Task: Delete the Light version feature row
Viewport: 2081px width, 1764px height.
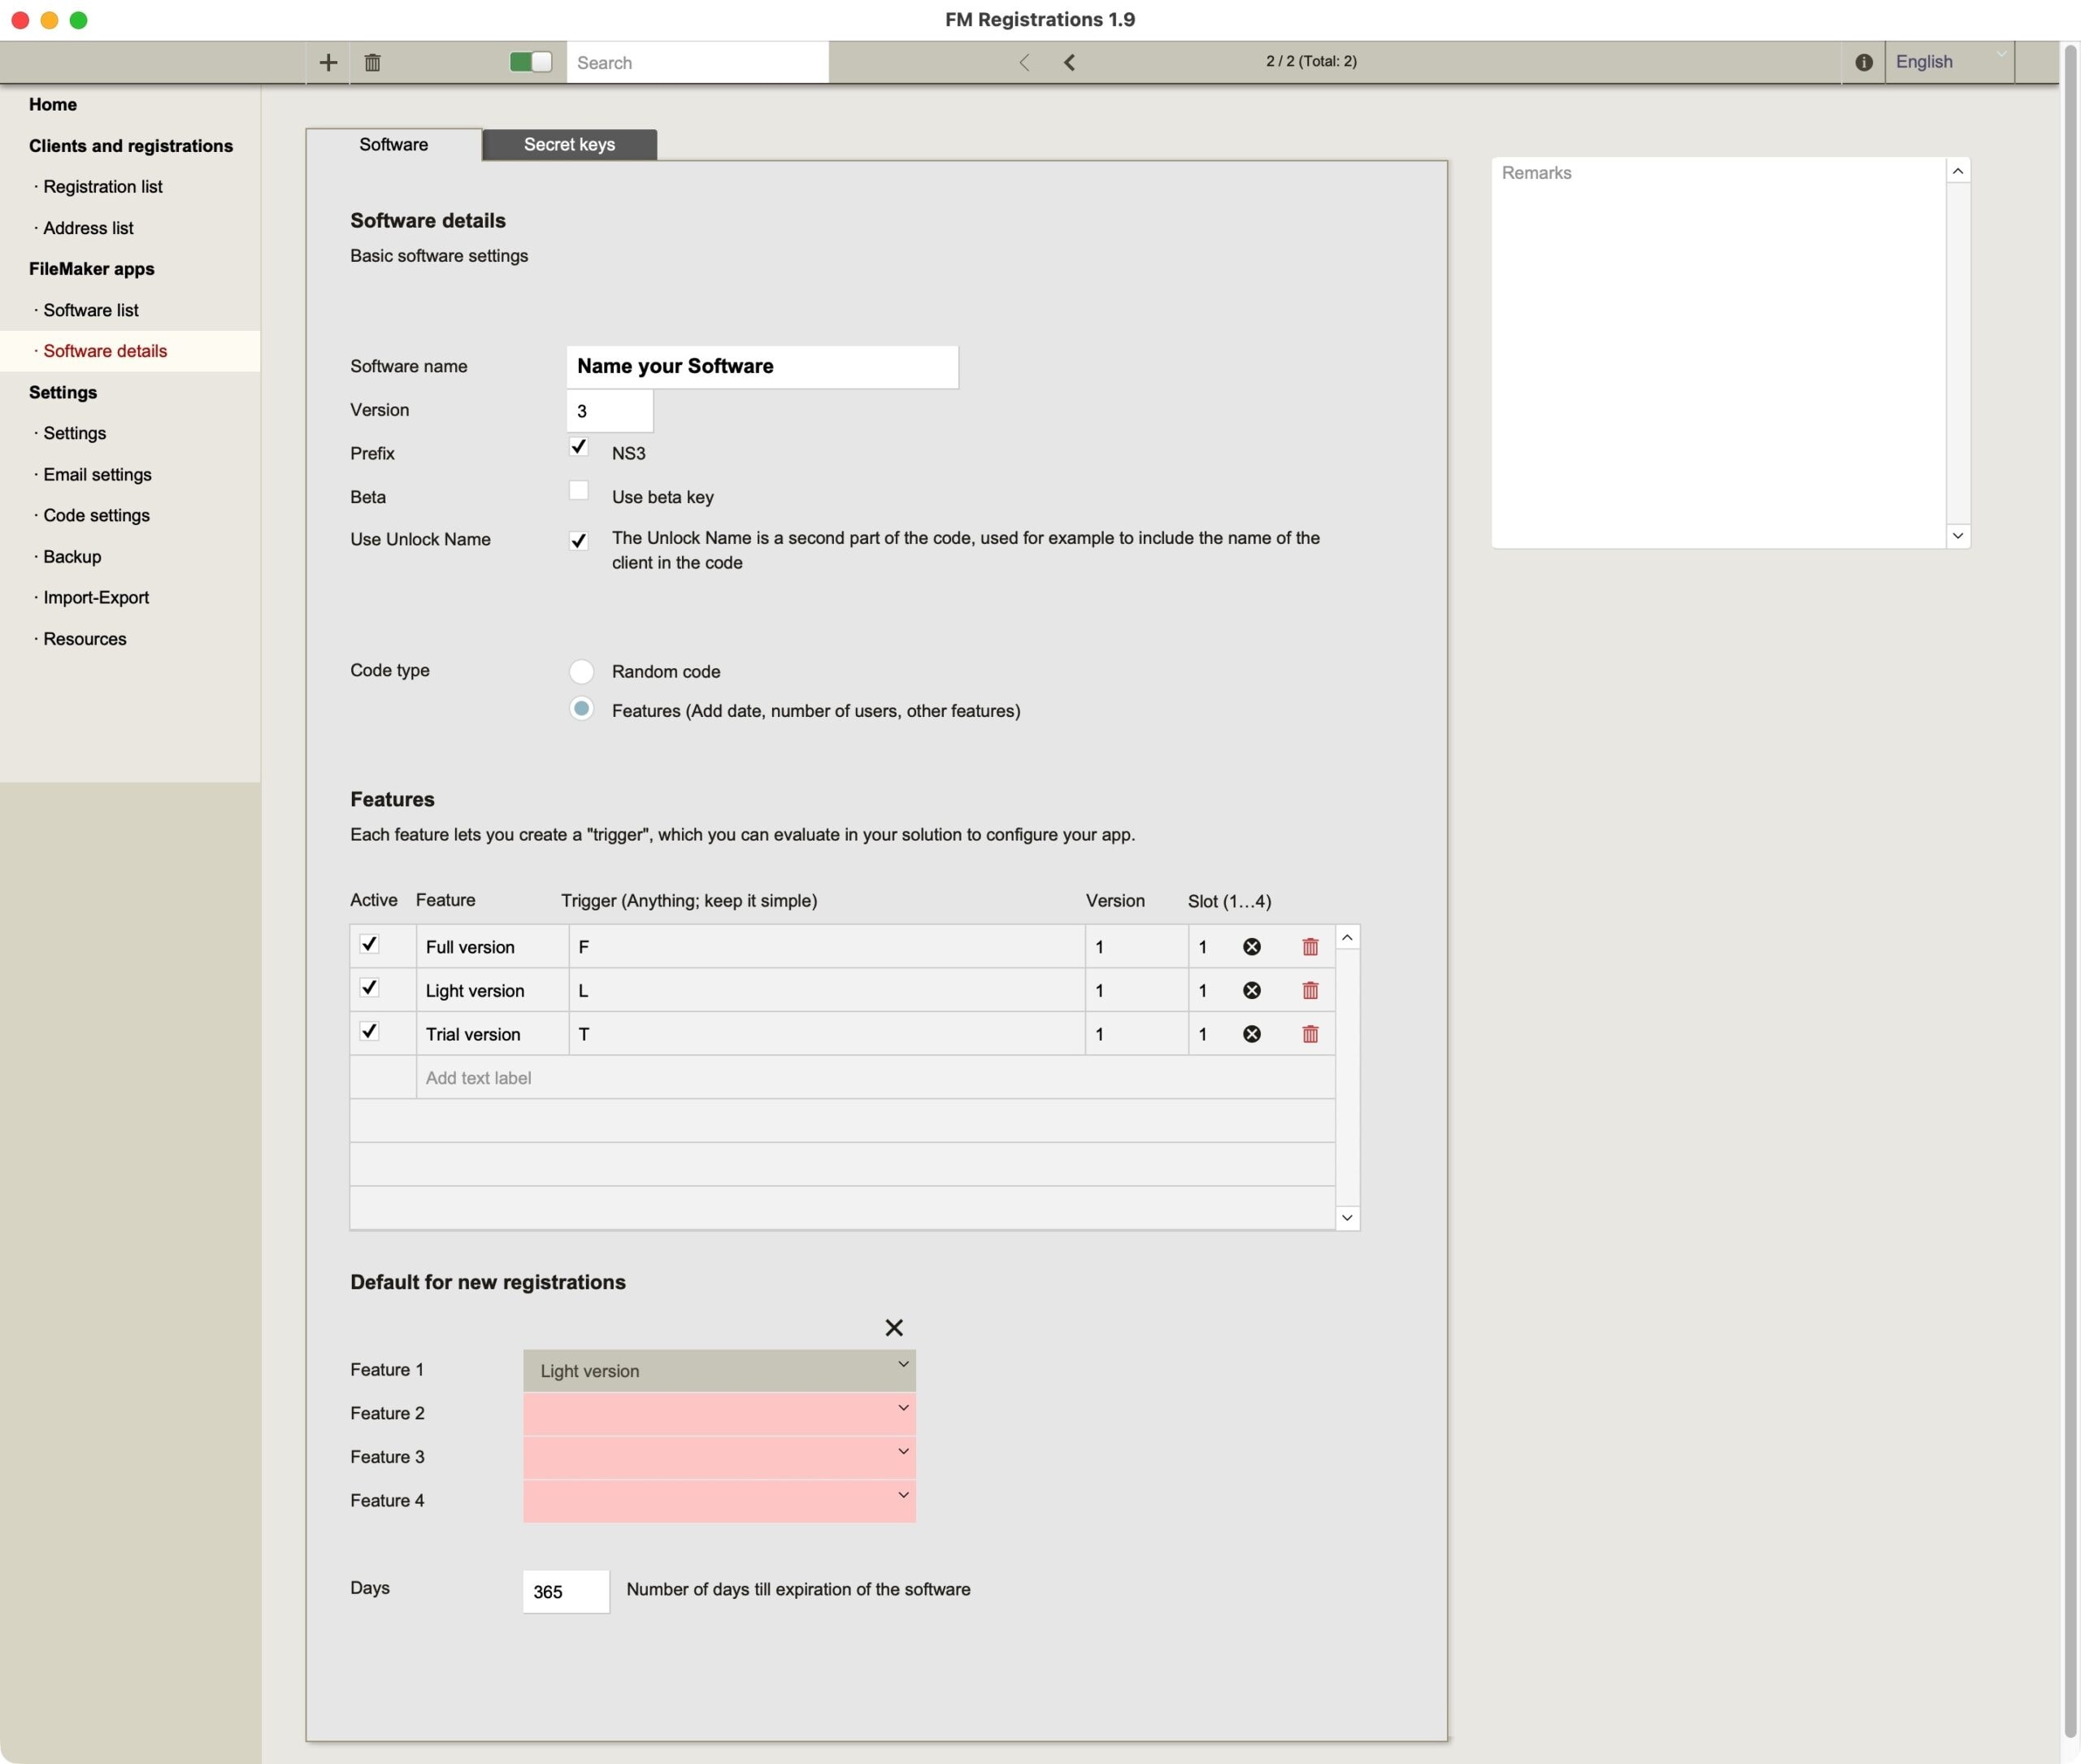Action: 1310,990
